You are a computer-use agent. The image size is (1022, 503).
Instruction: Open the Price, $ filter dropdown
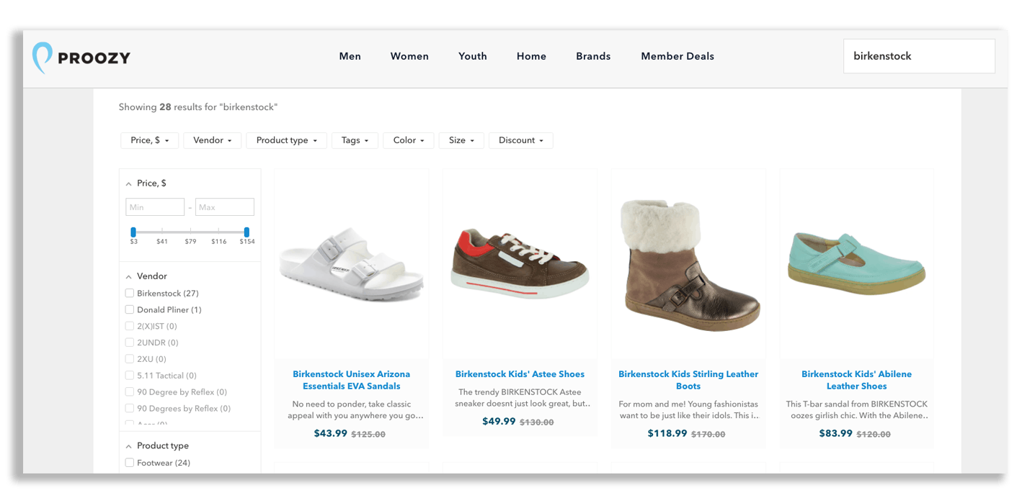click(x=149, y=140)
